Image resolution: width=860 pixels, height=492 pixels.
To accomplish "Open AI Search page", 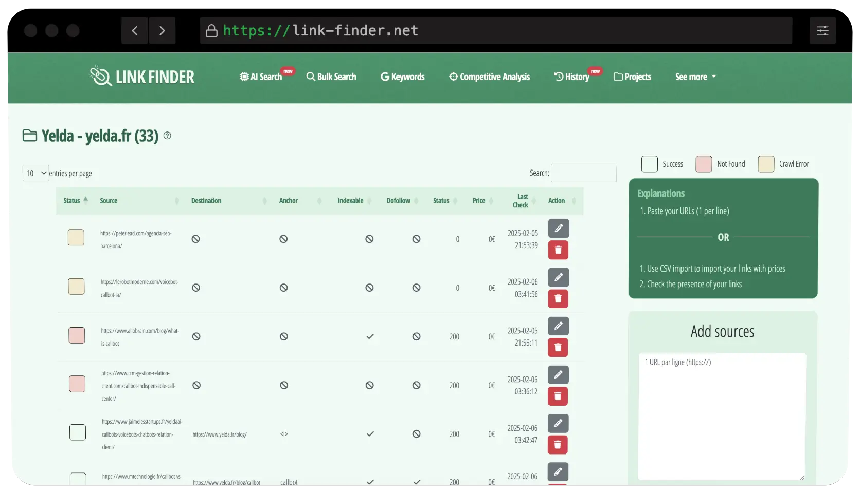I will pos(261,77).
